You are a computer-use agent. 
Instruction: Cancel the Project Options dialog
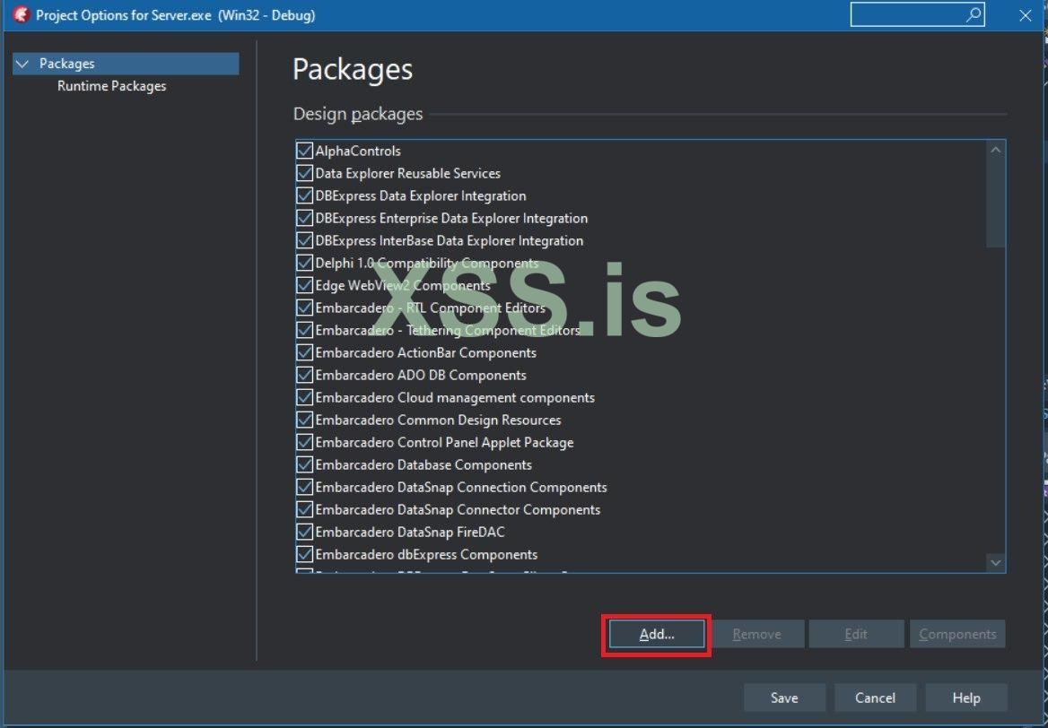point(875,698)
